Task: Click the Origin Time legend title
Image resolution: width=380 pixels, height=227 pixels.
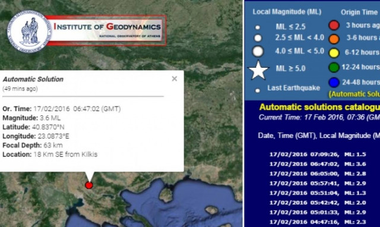Action: (359, 12)
